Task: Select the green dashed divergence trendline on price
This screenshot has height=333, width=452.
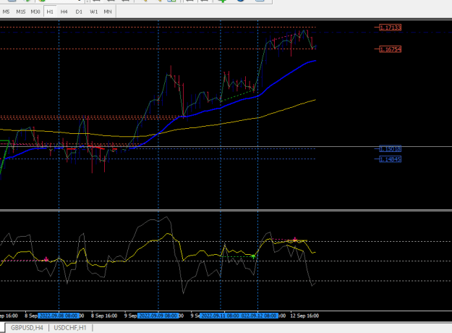Action: (237, 96)
